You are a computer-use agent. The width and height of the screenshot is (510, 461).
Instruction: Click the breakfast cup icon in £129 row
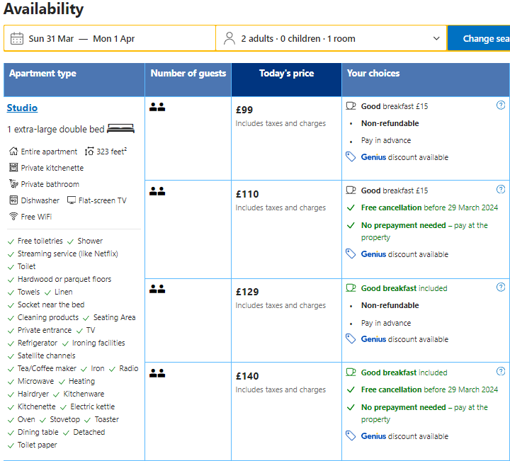pos(351,288)
